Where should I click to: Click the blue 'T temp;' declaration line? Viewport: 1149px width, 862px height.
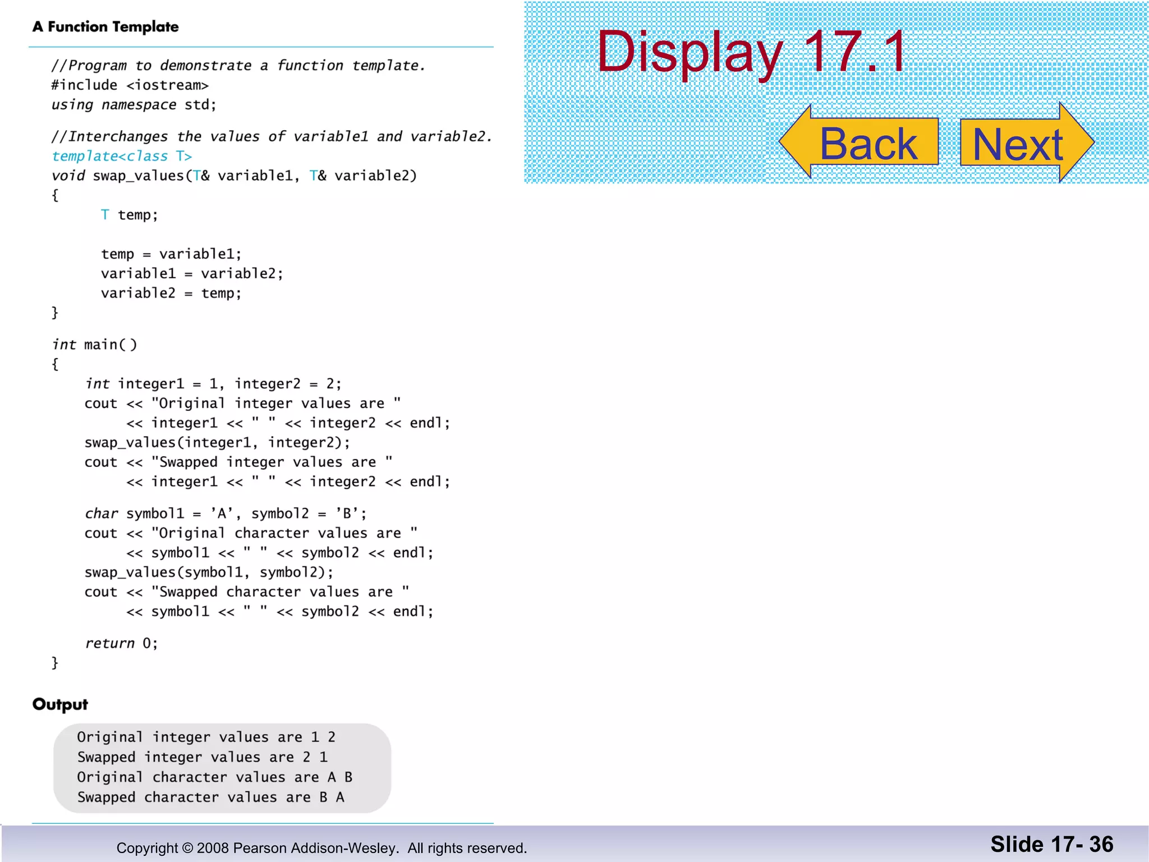130,215
